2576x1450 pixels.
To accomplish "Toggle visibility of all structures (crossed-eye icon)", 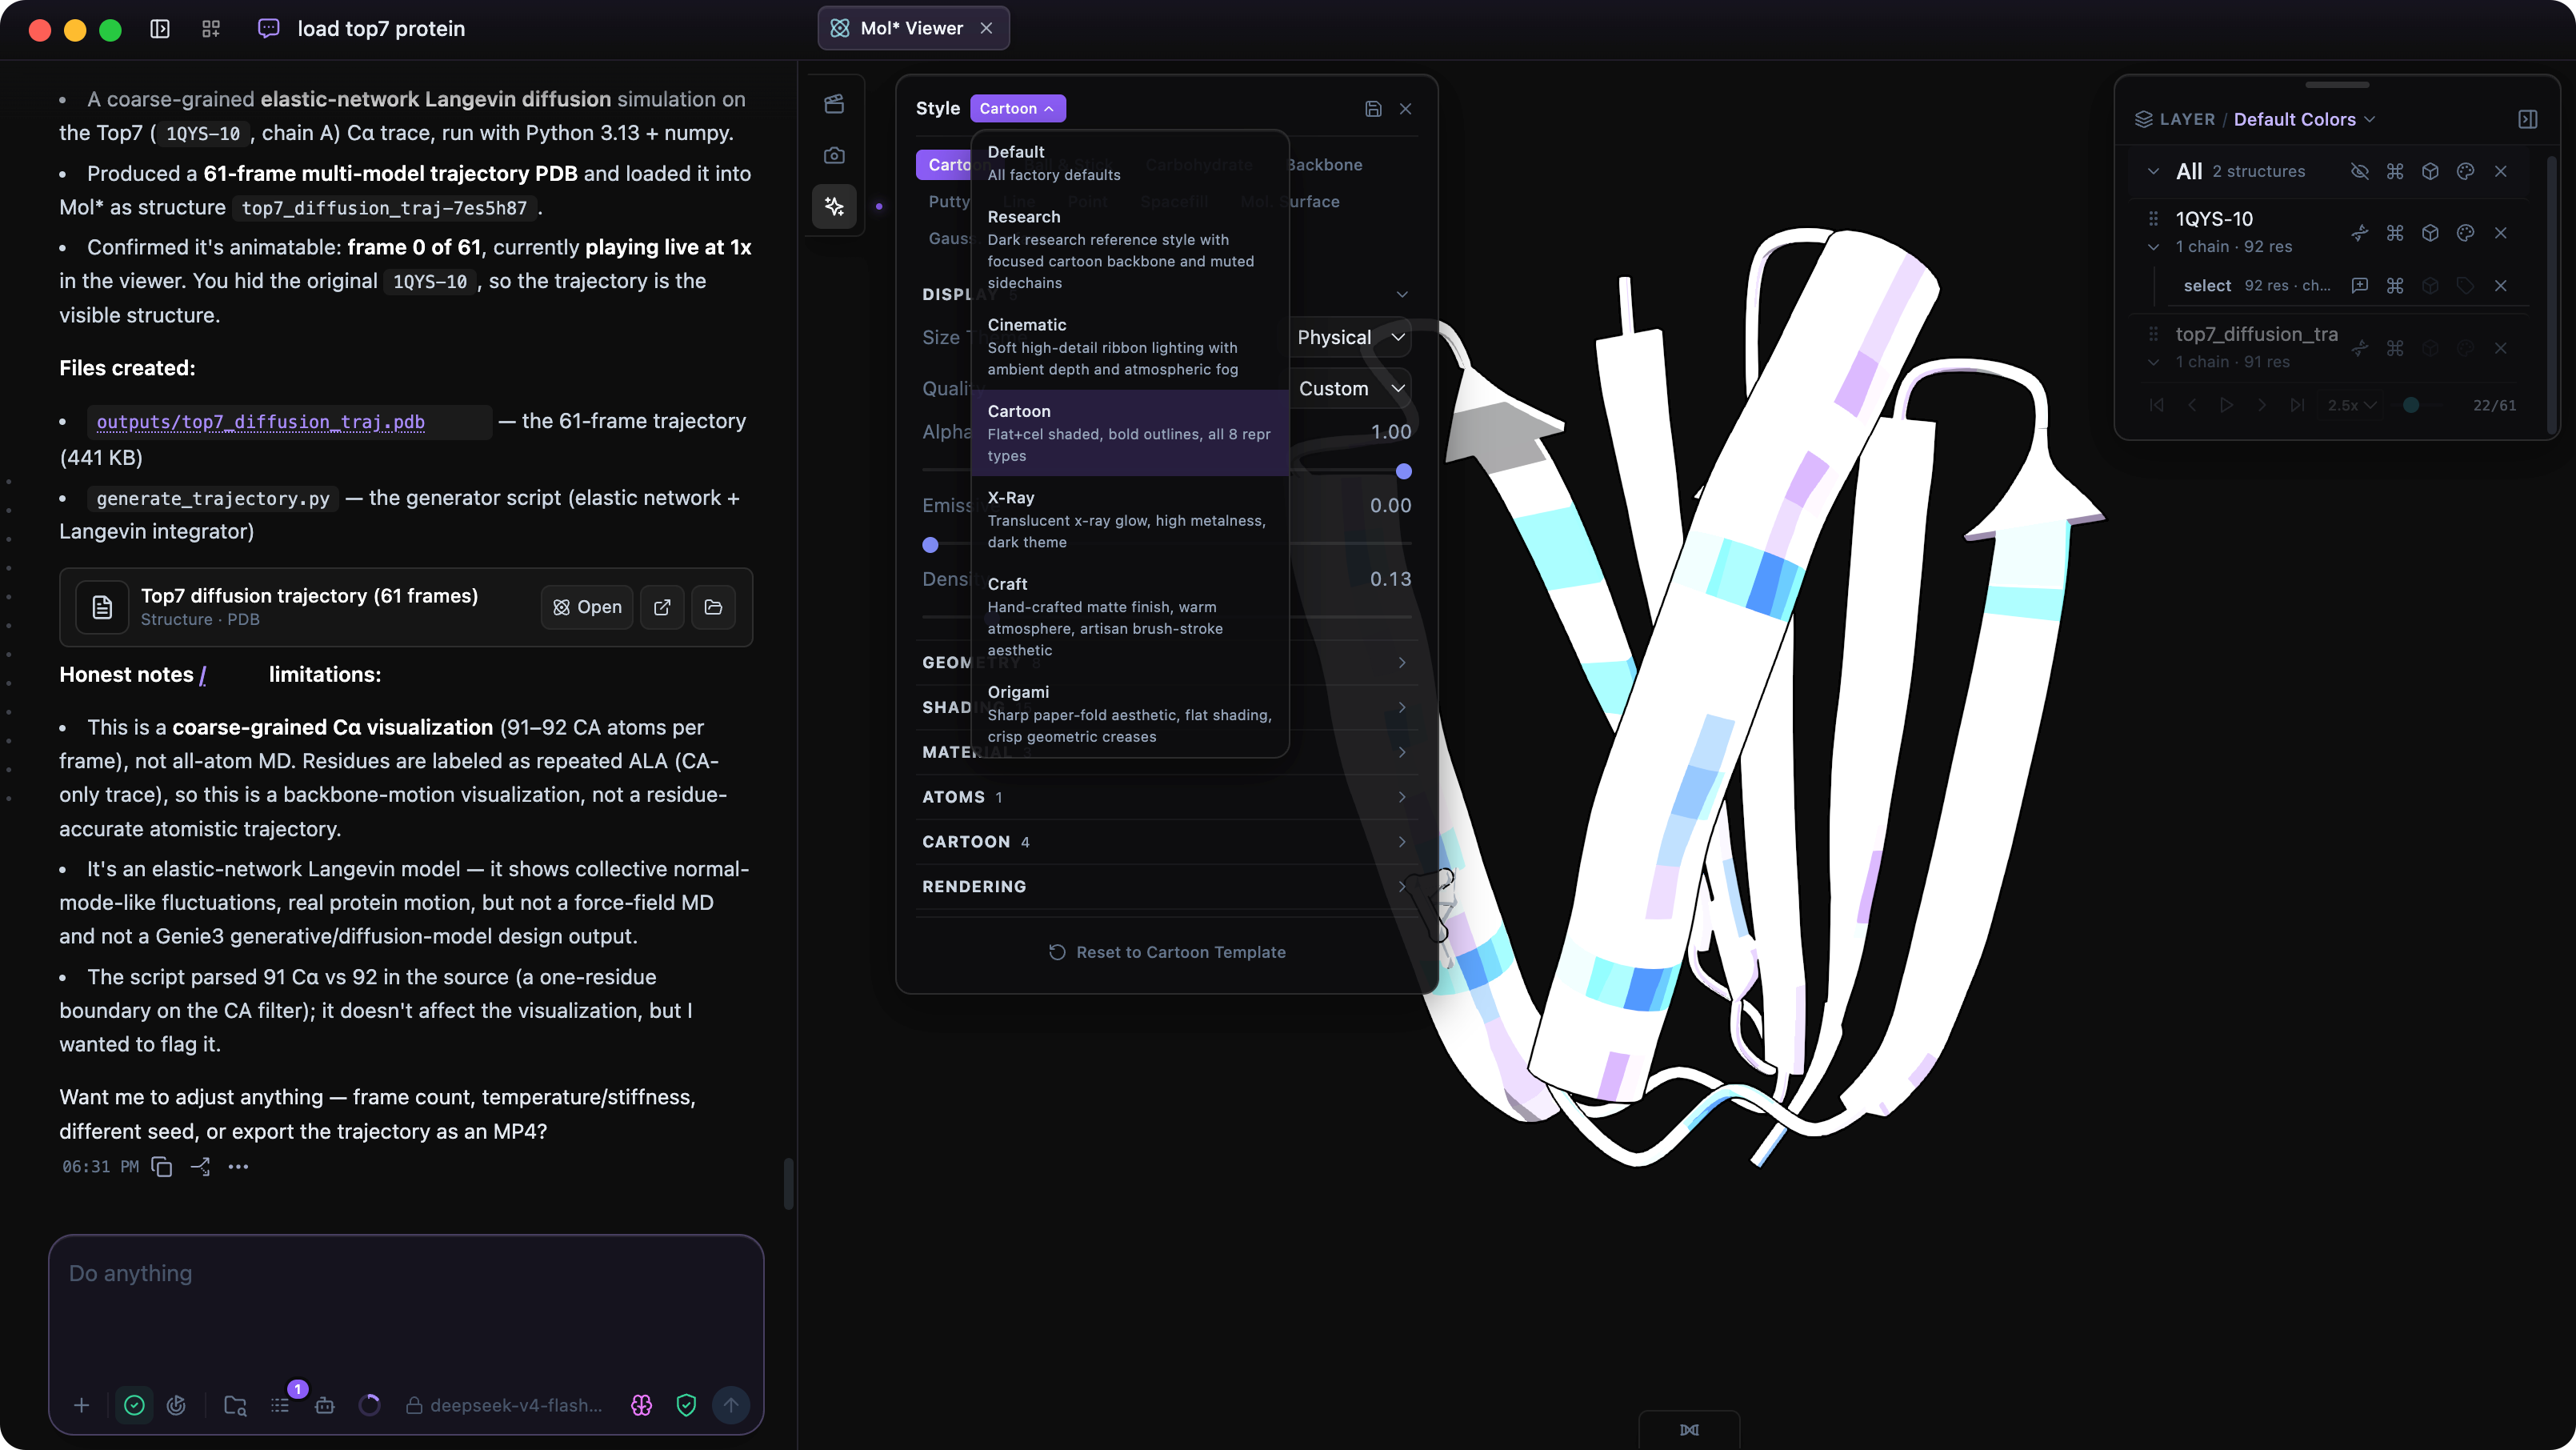I will (x=2359, y=171).
